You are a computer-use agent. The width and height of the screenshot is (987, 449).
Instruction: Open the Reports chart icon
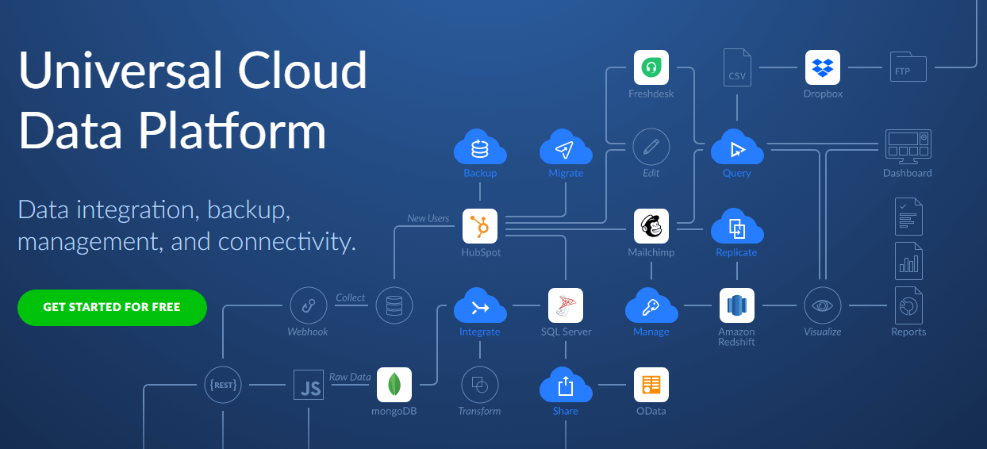tap(908, 305)
